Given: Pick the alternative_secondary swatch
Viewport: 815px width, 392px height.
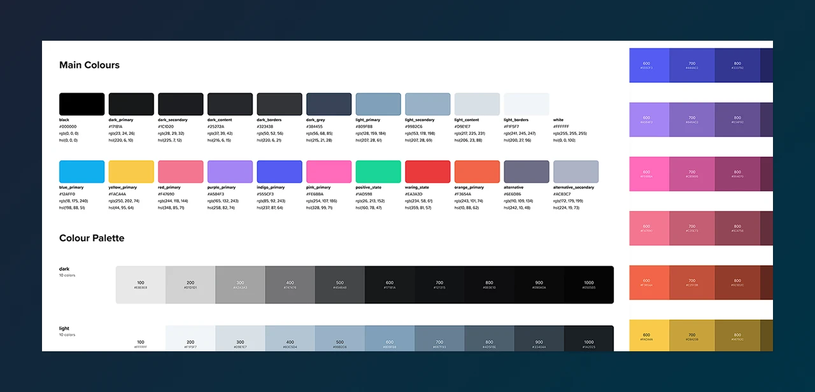Looking at the screenshot, I should (576, 172).
